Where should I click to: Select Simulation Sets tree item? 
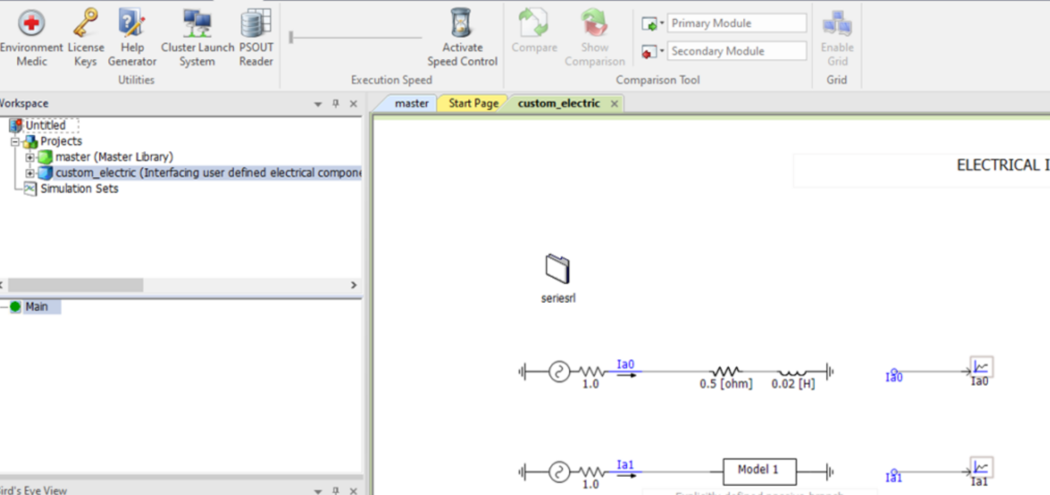coord(79,189)
